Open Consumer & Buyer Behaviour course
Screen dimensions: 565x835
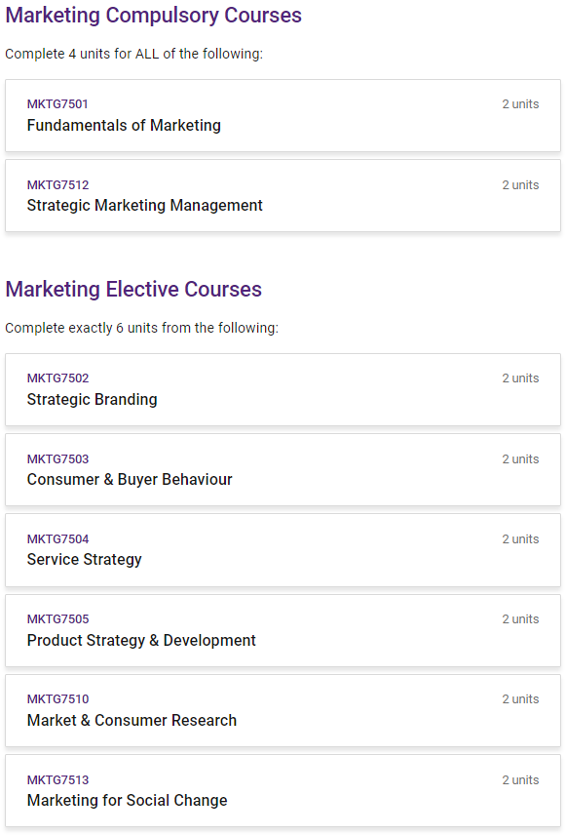(130, 479)
